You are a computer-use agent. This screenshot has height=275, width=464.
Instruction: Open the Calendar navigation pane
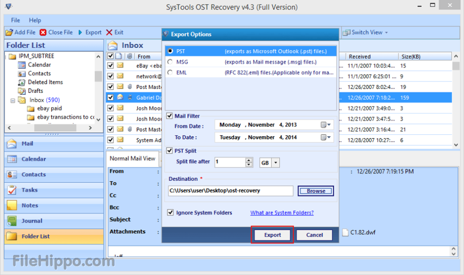(x=54, y=159)
